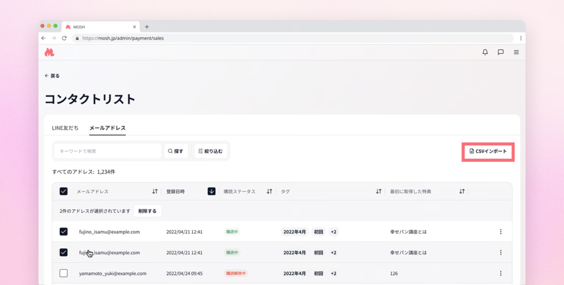Screen dimensions: 564x285
Task: Sort by メールアドレス column arrows
Action: point(155,191)
